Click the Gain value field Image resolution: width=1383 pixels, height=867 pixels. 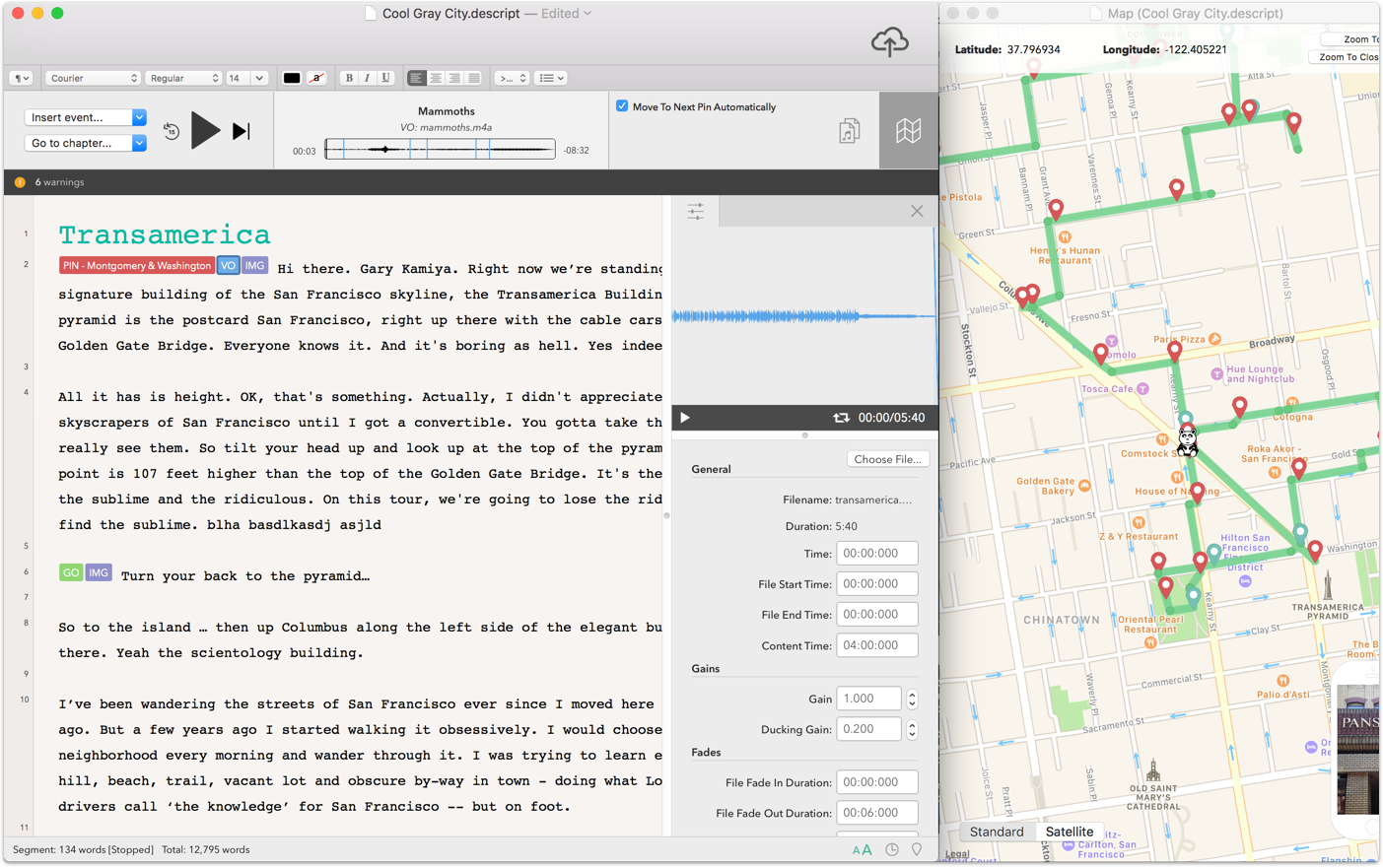click(x=868, y=699)
